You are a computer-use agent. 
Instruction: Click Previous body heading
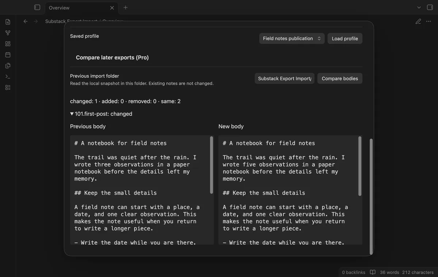(88, 126)
